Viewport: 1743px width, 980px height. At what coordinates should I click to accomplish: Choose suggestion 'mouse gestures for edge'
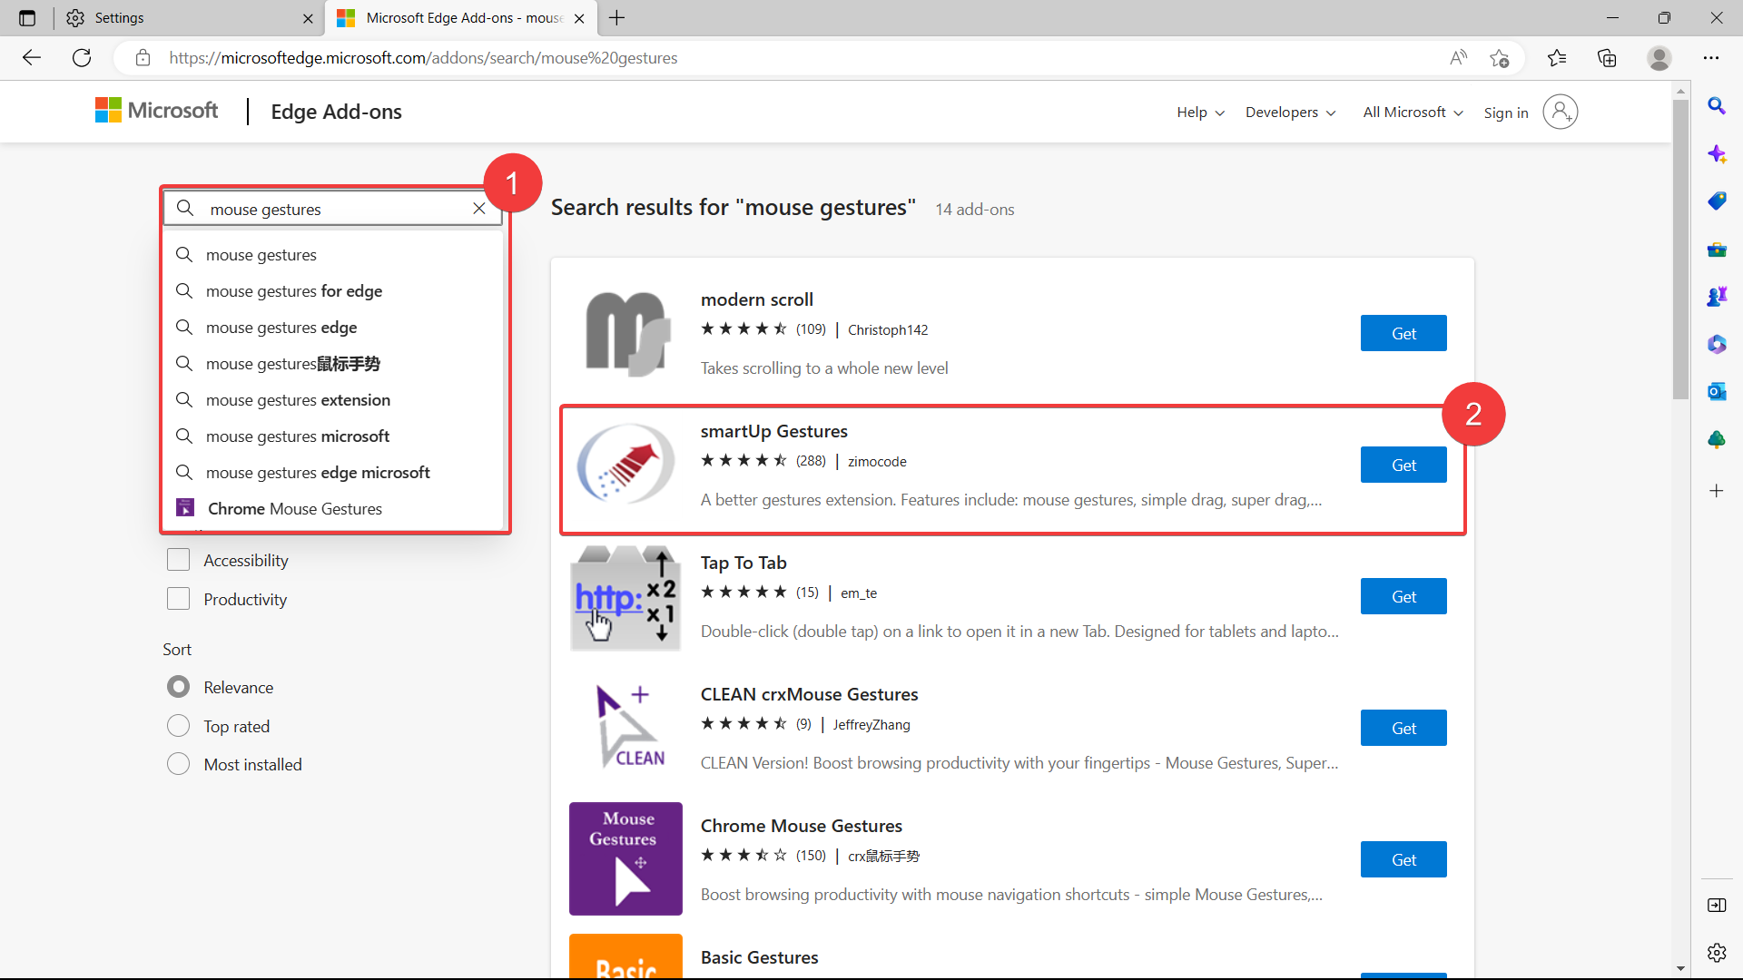click(334, 291)
